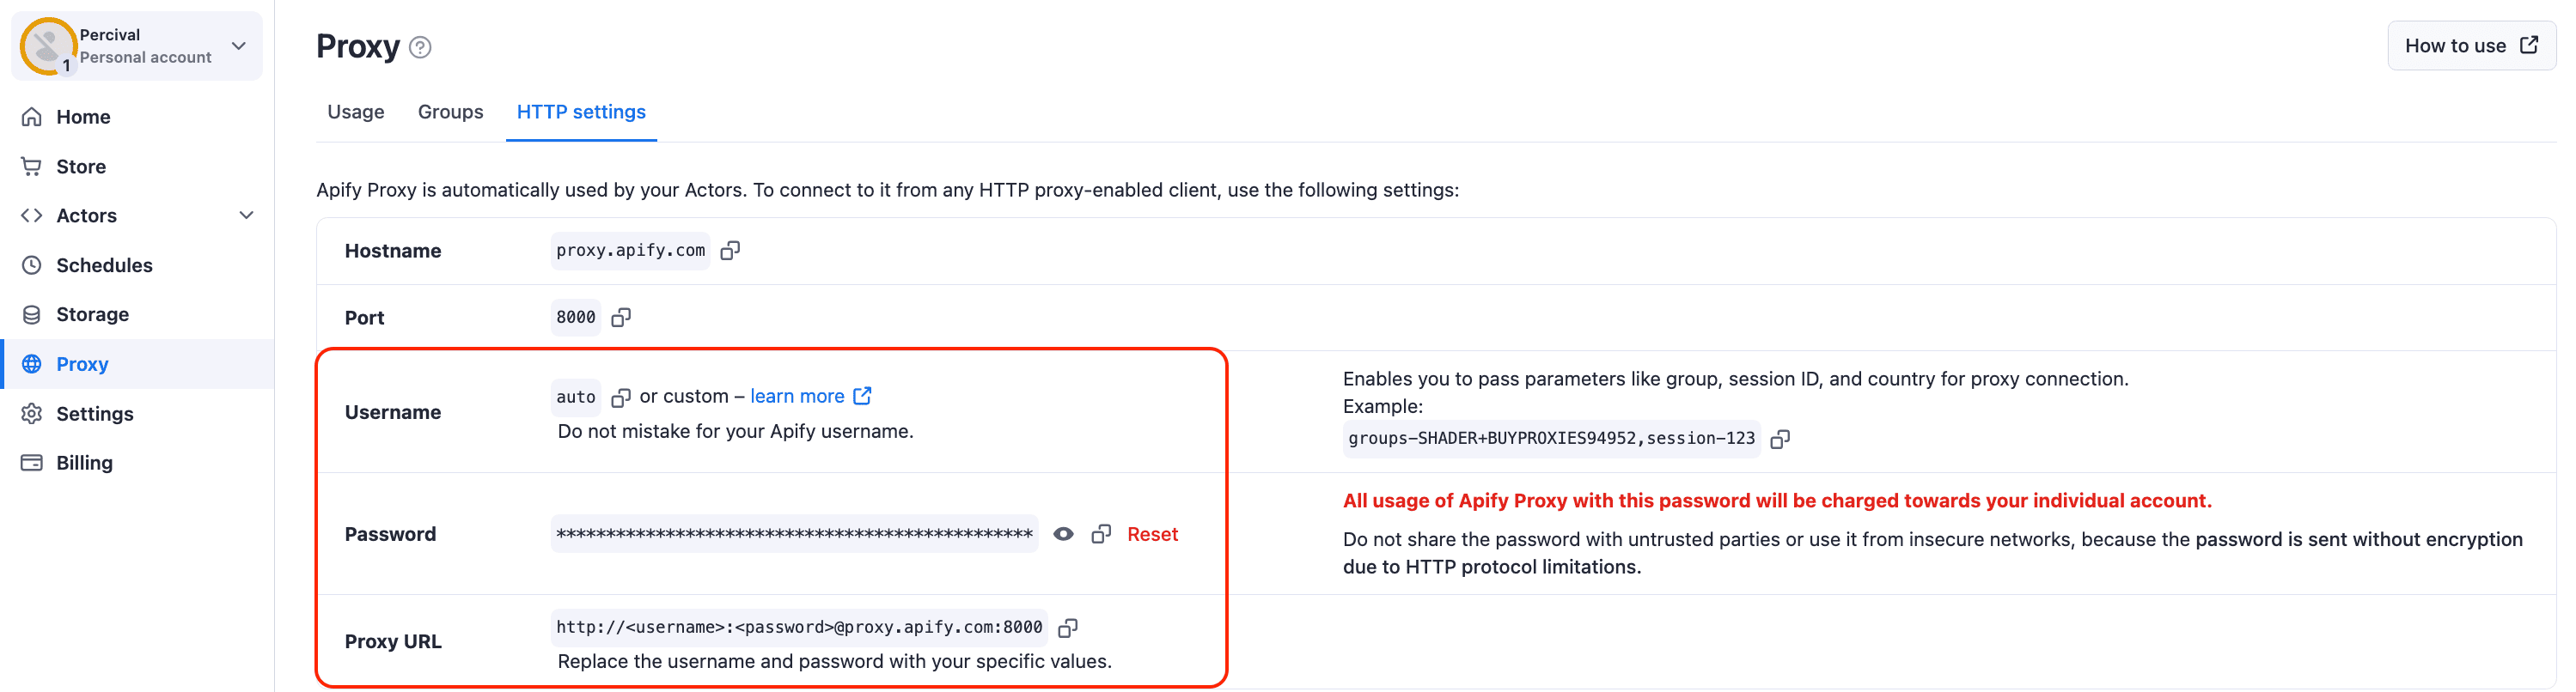Screen dimensions: 2576x692
Task: Copy the proxy password
Action: 1101,533
